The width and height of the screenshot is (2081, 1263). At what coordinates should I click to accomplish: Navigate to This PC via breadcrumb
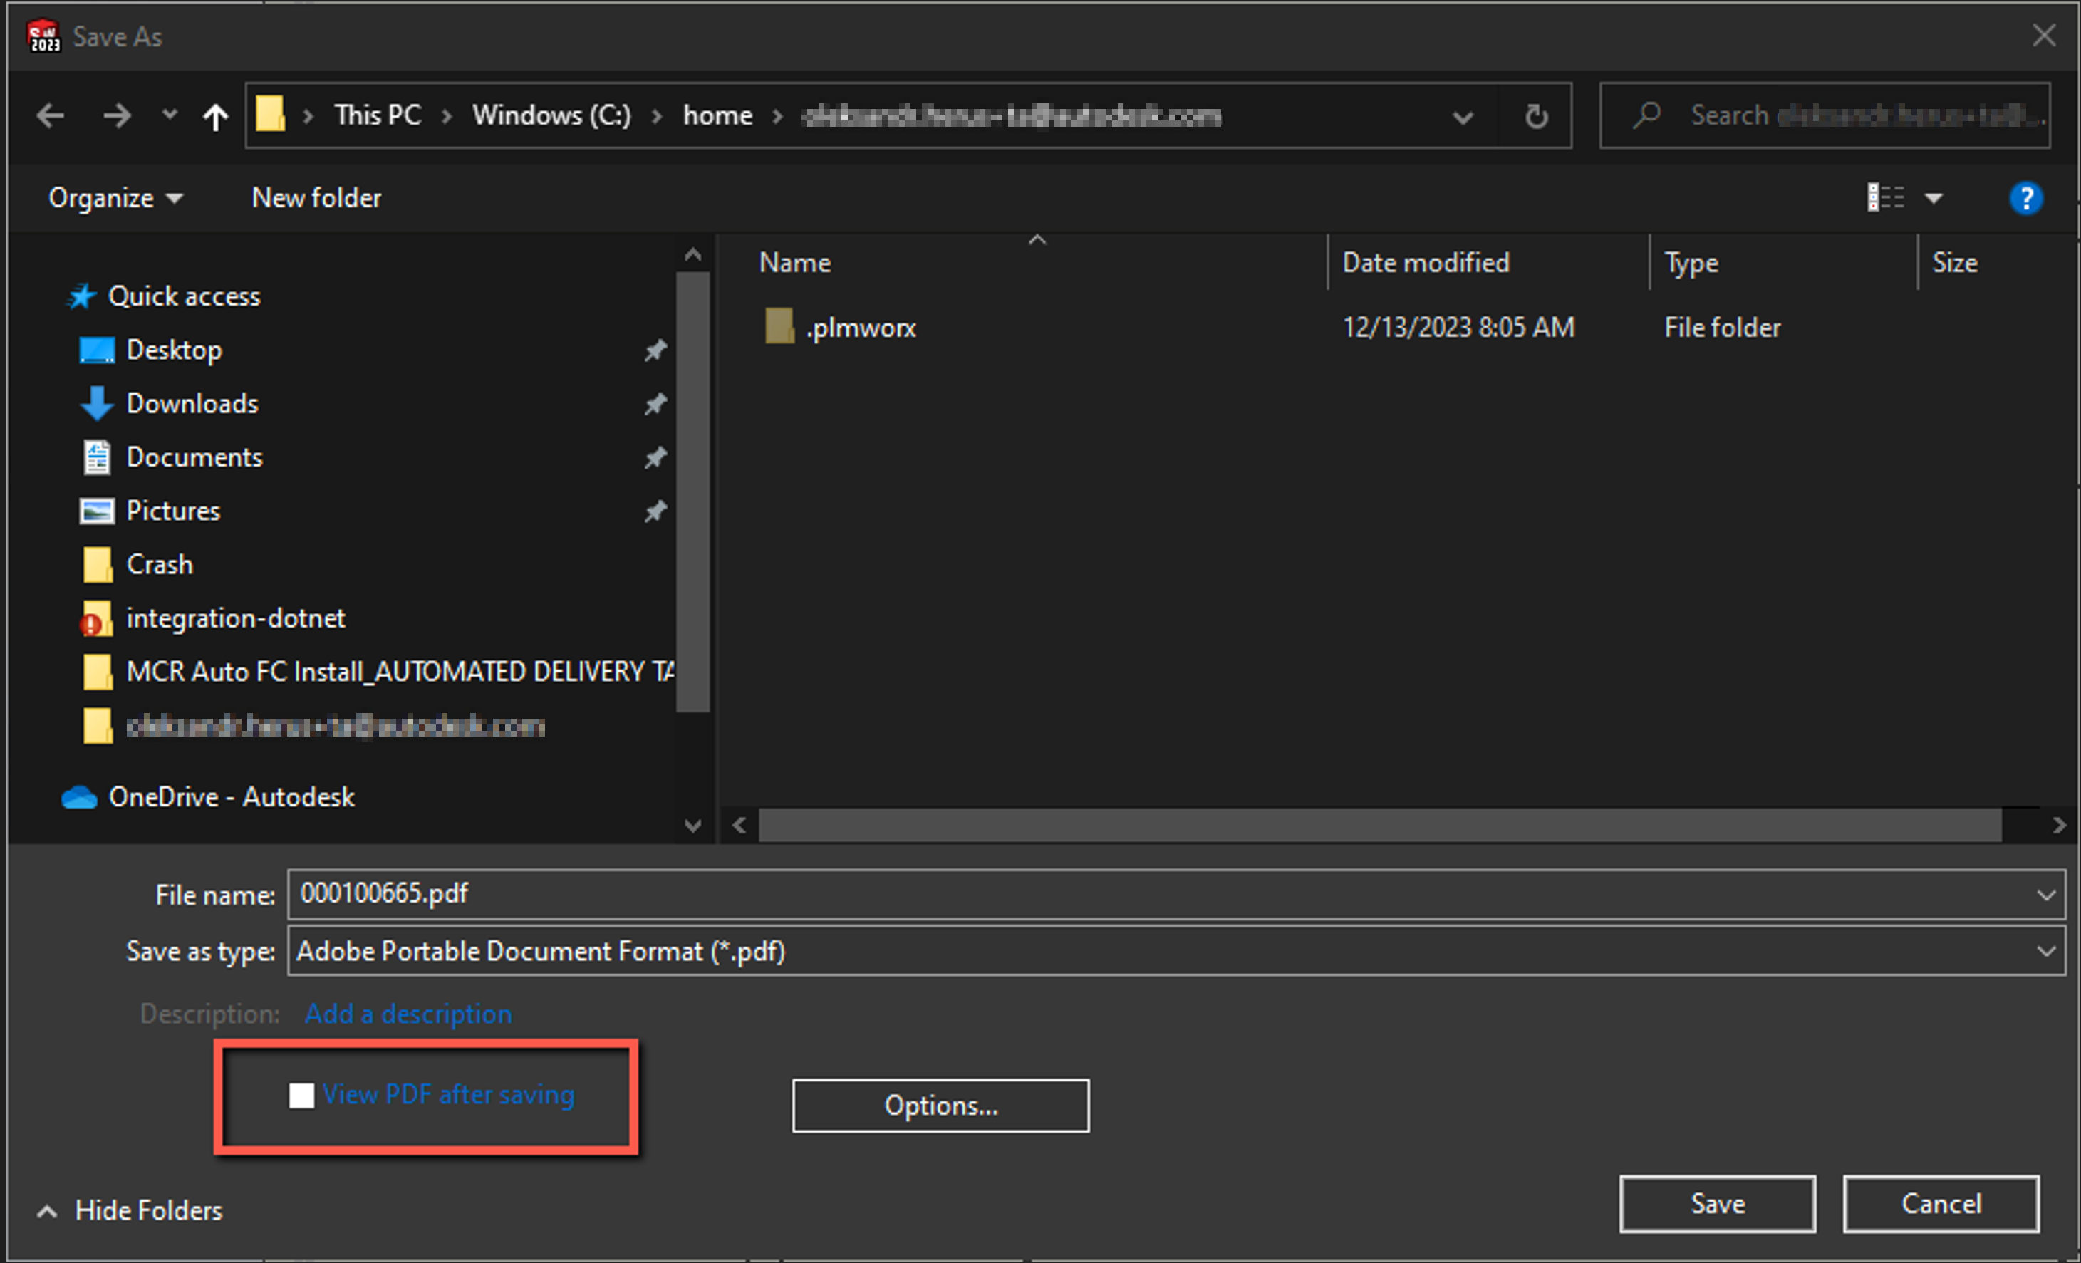(378, 115)
